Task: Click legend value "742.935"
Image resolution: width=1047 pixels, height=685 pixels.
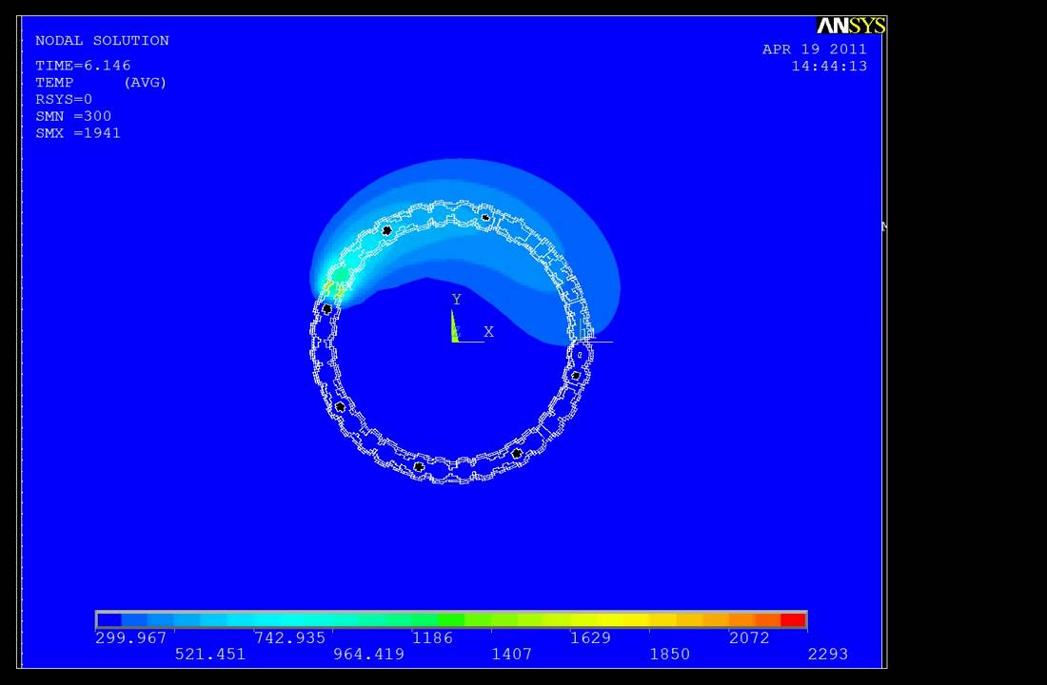Action: tap(289, 637)
